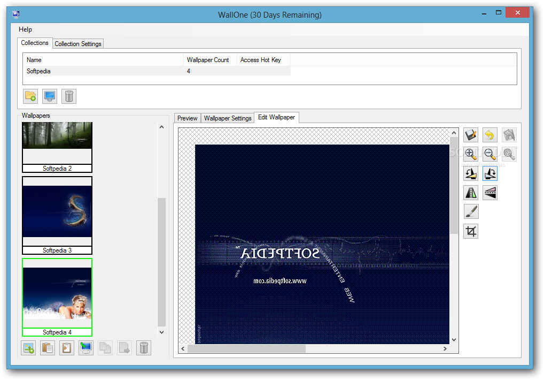This screenshot has height=380, width=544.
Task: Click the Access Hot Key column header
Action: [x=263, y=60]
